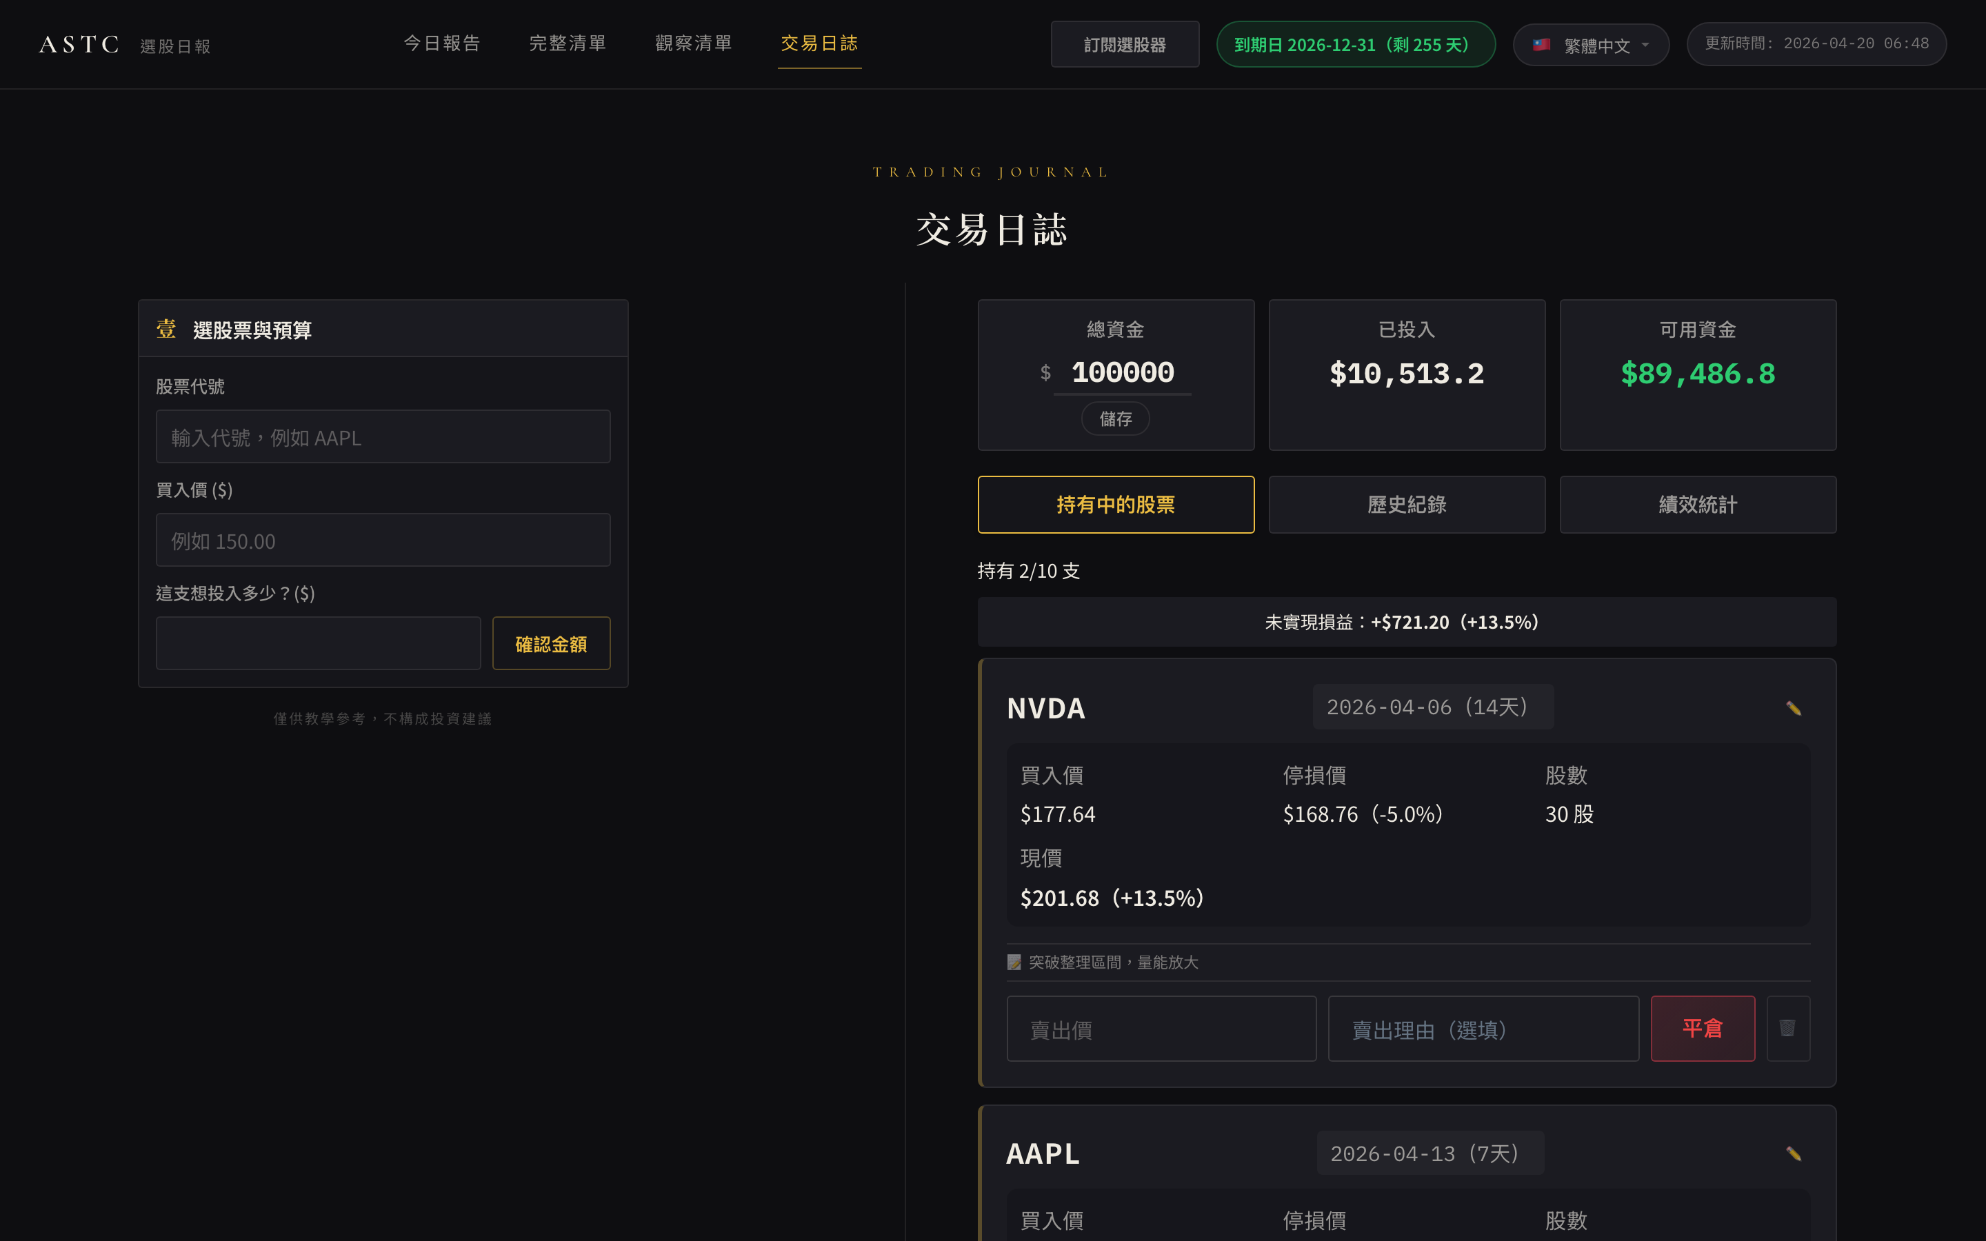
Task: Click the NVDA note memo icon
Action: tap(1014, 962)
